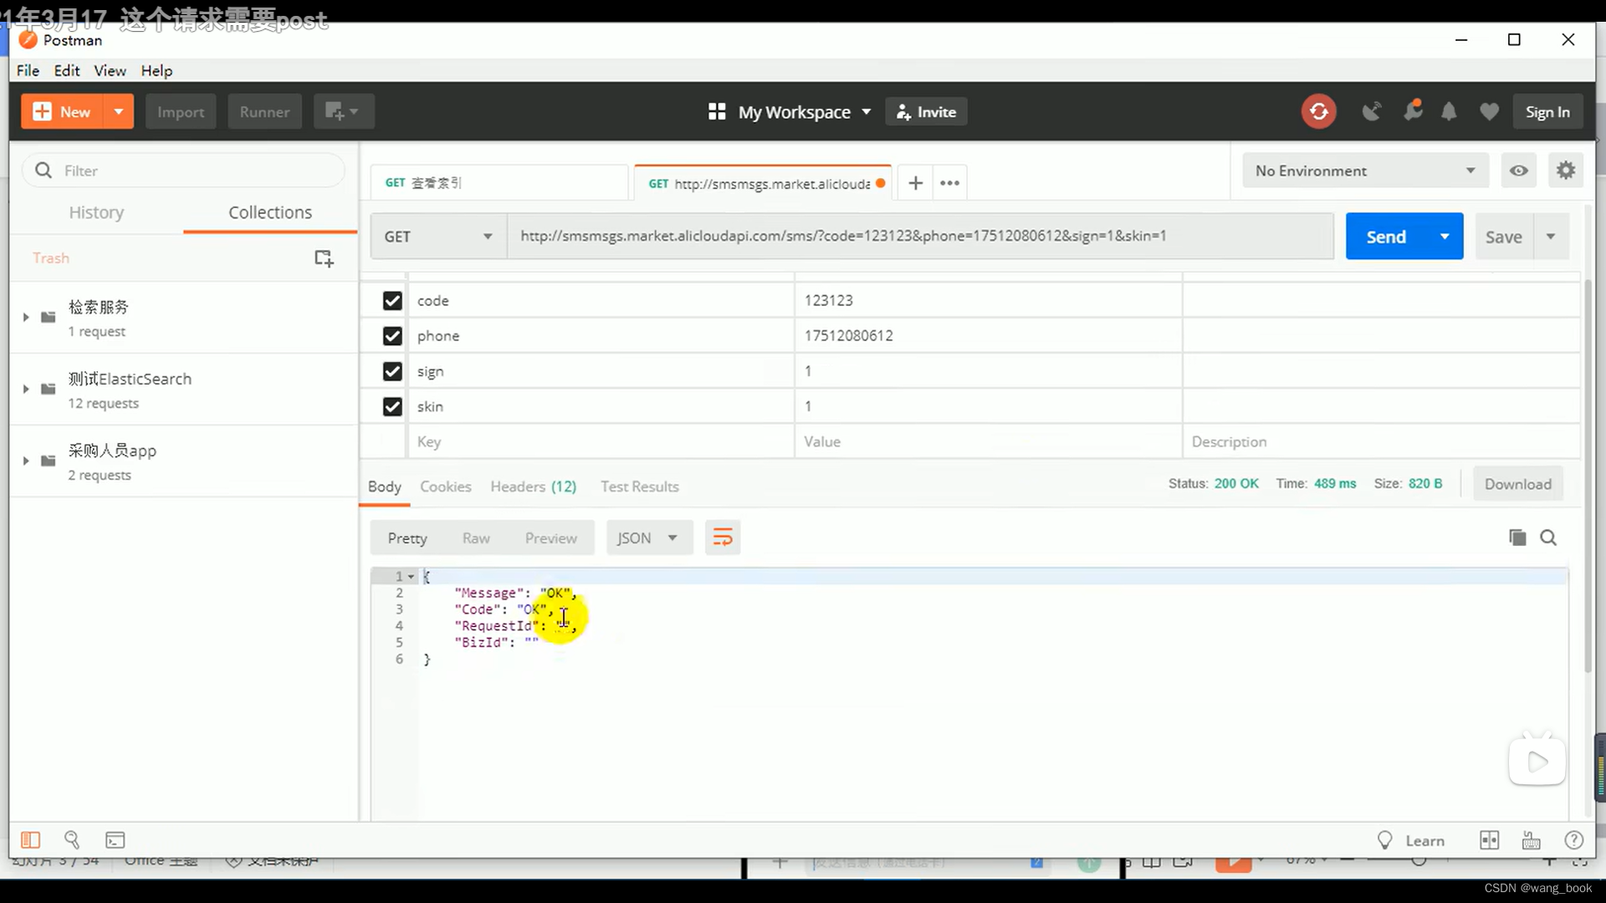The image size is (1606, 903).
Task: Uncheck the sign parameter checkbox
Action: click(x=392, y=371)
